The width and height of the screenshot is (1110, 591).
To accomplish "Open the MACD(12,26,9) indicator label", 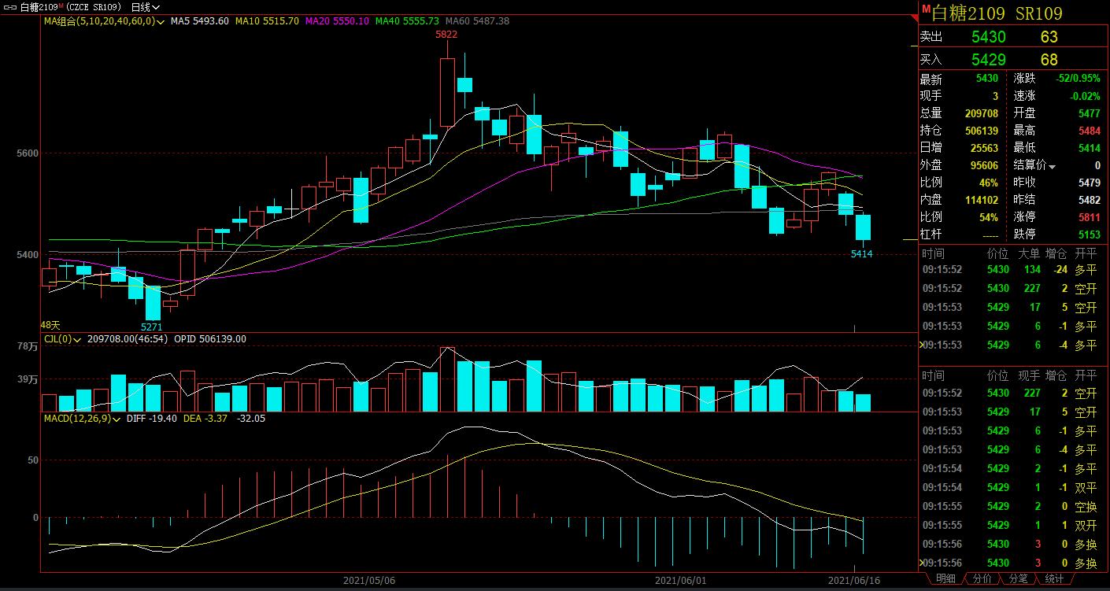I will tap(83, 418).
